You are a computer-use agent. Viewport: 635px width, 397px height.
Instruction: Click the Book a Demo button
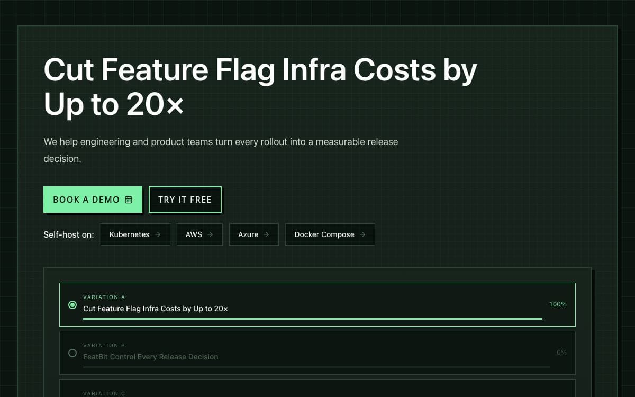[x=93, y=200]
